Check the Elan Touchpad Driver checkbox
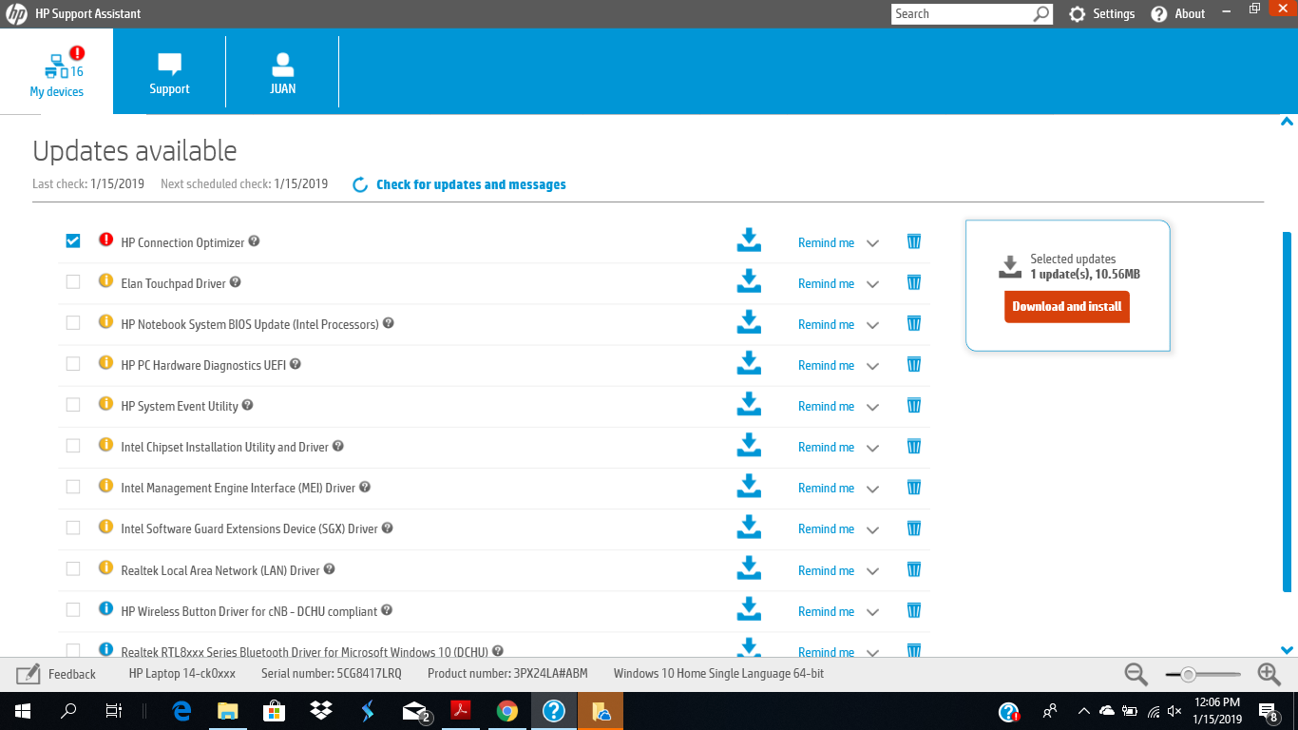Image resolution: width=1298 pixels, height=730 pixels. tap(73, 282)
